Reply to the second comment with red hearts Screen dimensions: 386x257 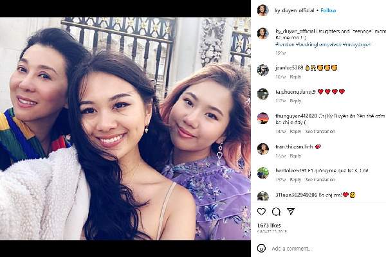295,101
